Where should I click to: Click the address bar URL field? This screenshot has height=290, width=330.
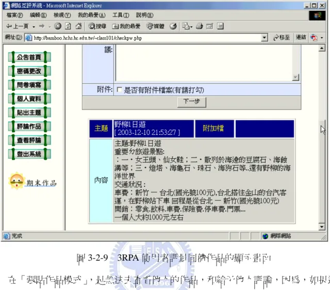[x=146, y=38]
